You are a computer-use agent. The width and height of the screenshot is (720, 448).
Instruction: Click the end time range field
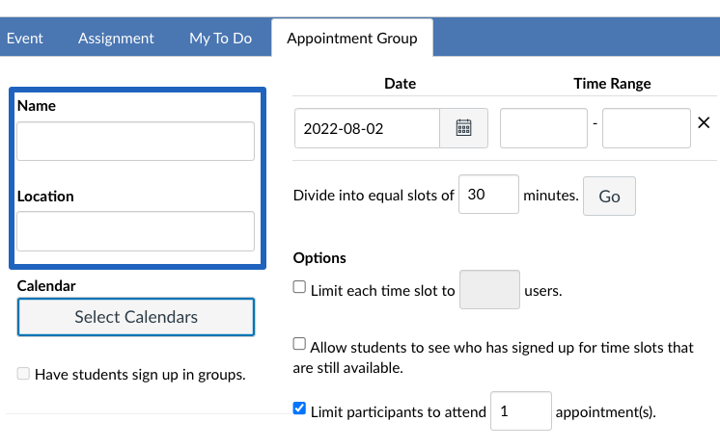point(647,128)
